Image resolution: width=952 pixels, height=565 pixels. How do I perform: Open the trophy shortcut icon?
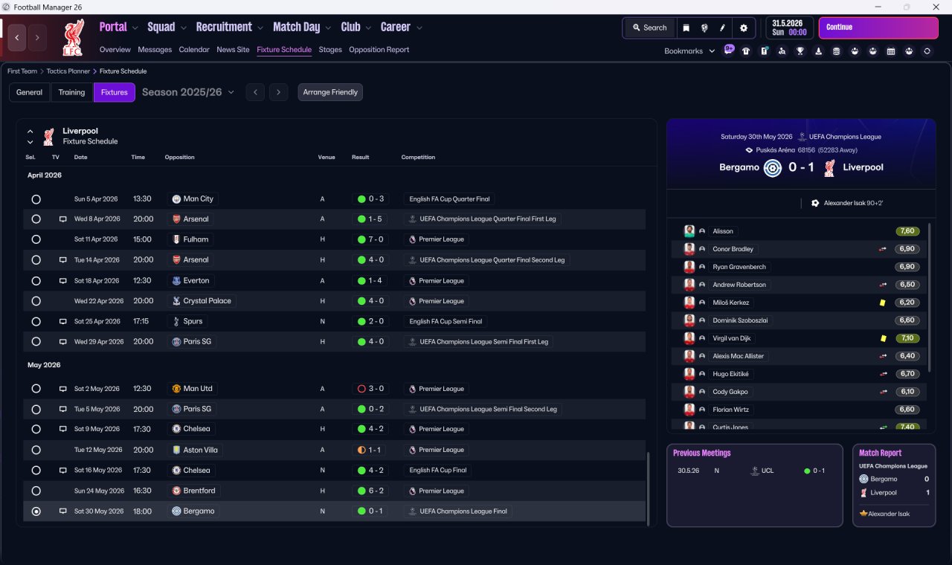(800, 51)
